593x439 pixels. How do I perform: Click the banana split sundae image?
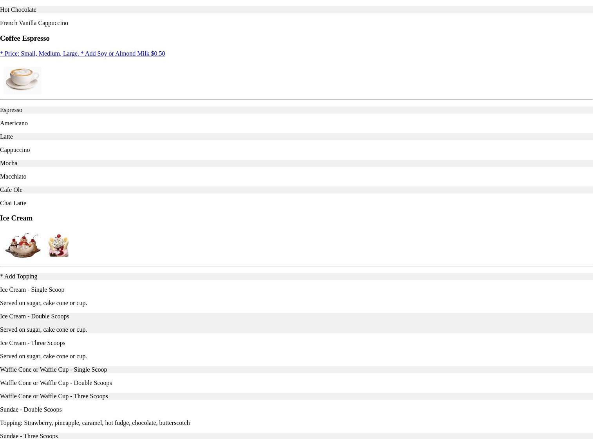[23, 245]
